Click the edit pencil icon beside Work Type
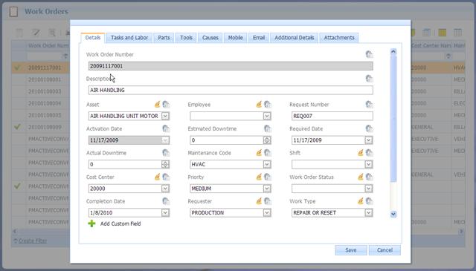This screenshot has height=271, width=476. click(x=361, y=201)
